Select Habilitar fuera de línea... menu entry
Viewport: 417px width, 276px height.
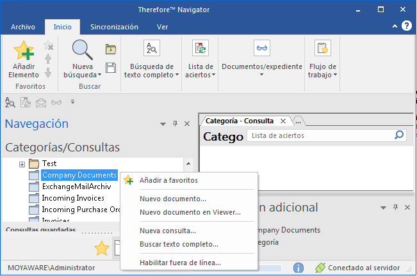(180, 262)
